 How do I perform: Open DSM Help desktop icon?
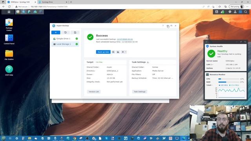(x=9, y=70)
